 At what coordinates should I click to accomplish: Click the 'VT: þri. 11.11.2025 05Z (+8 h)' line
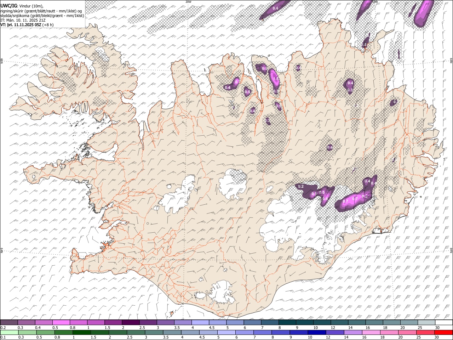pyautogui.click(x=27, y=25)
